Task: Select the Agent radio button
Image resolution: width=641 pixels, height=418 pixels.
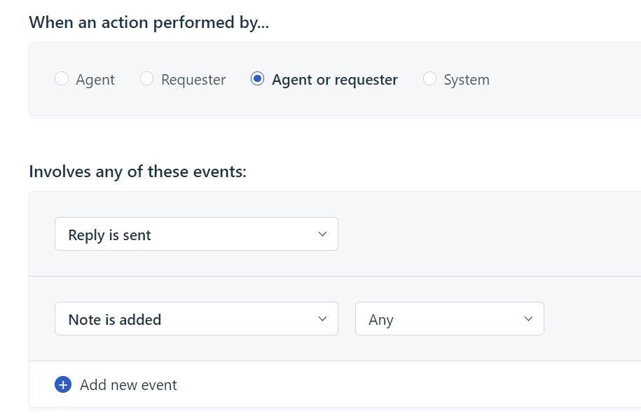Action: (62, 79)
